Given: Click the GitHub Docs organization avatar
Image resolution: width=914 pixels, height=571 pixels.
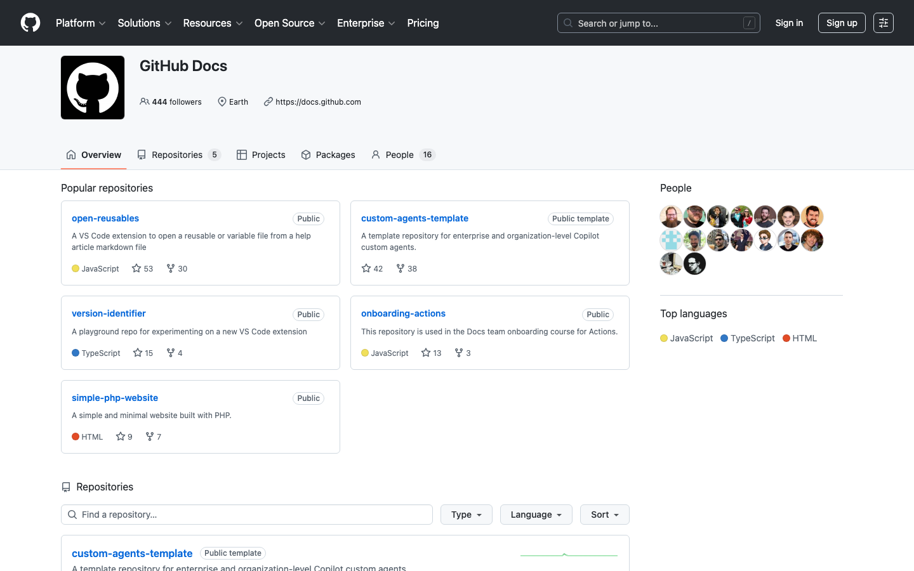Looking at the screenshot, I should click(93, 88).
